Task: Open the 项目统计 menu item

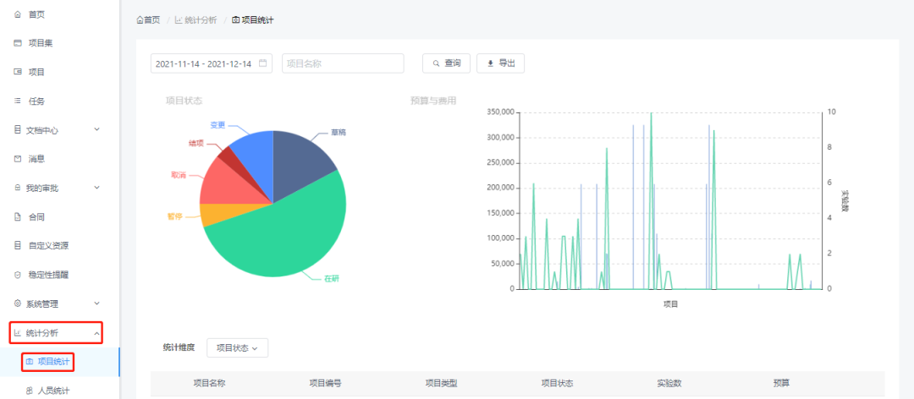Action: tap(56, 362)
